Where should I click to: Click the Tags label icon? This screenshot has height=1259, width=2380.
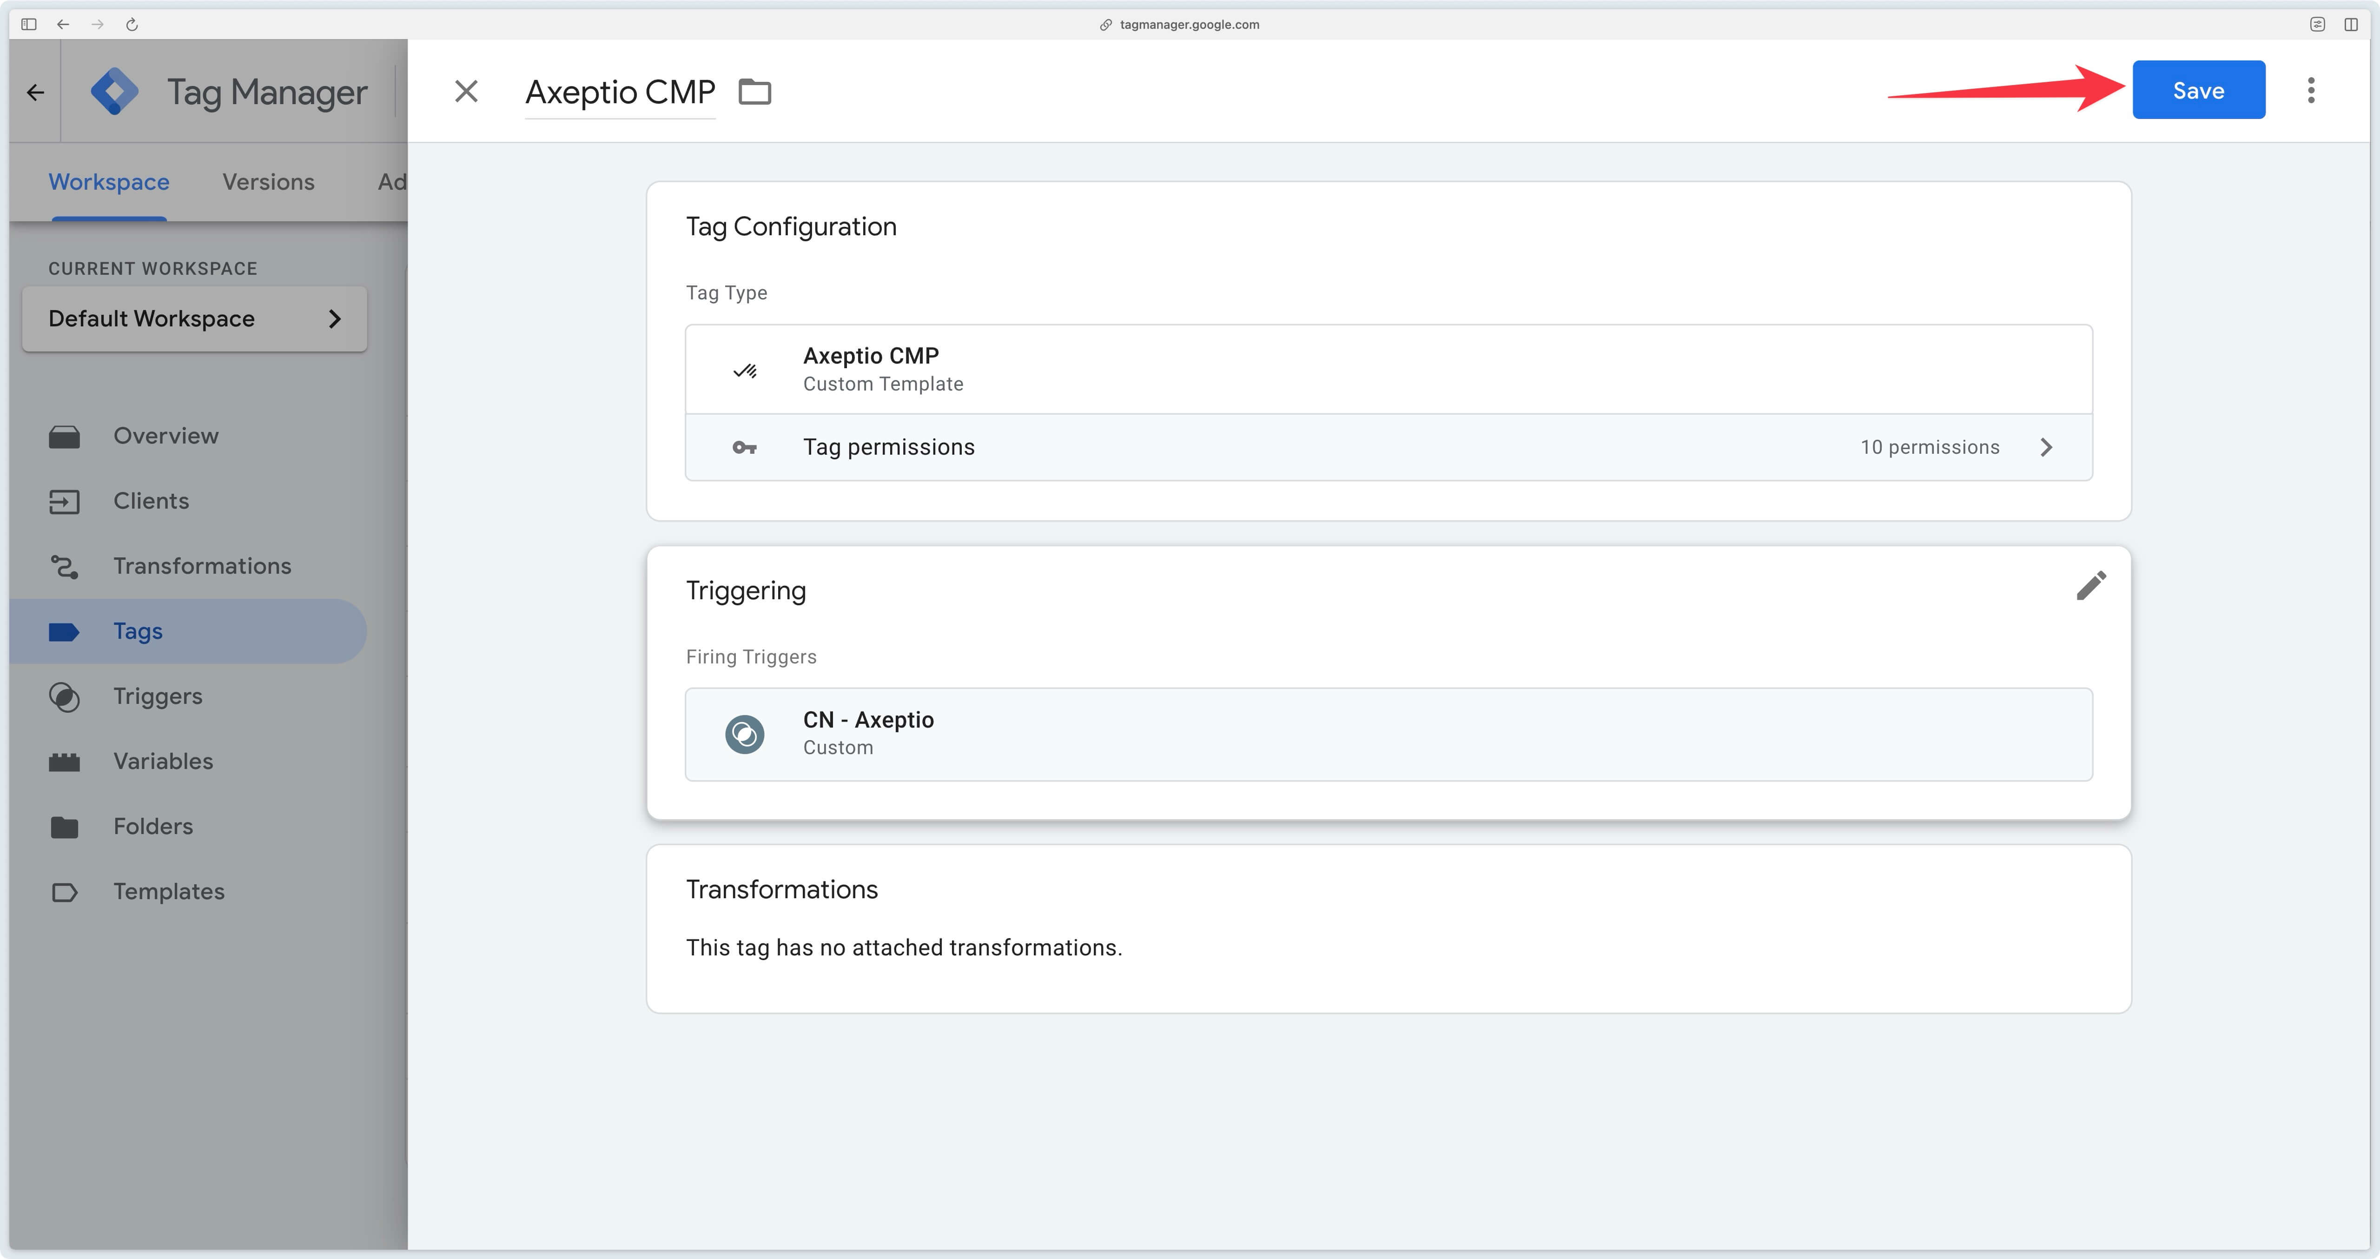click(64, 631)
